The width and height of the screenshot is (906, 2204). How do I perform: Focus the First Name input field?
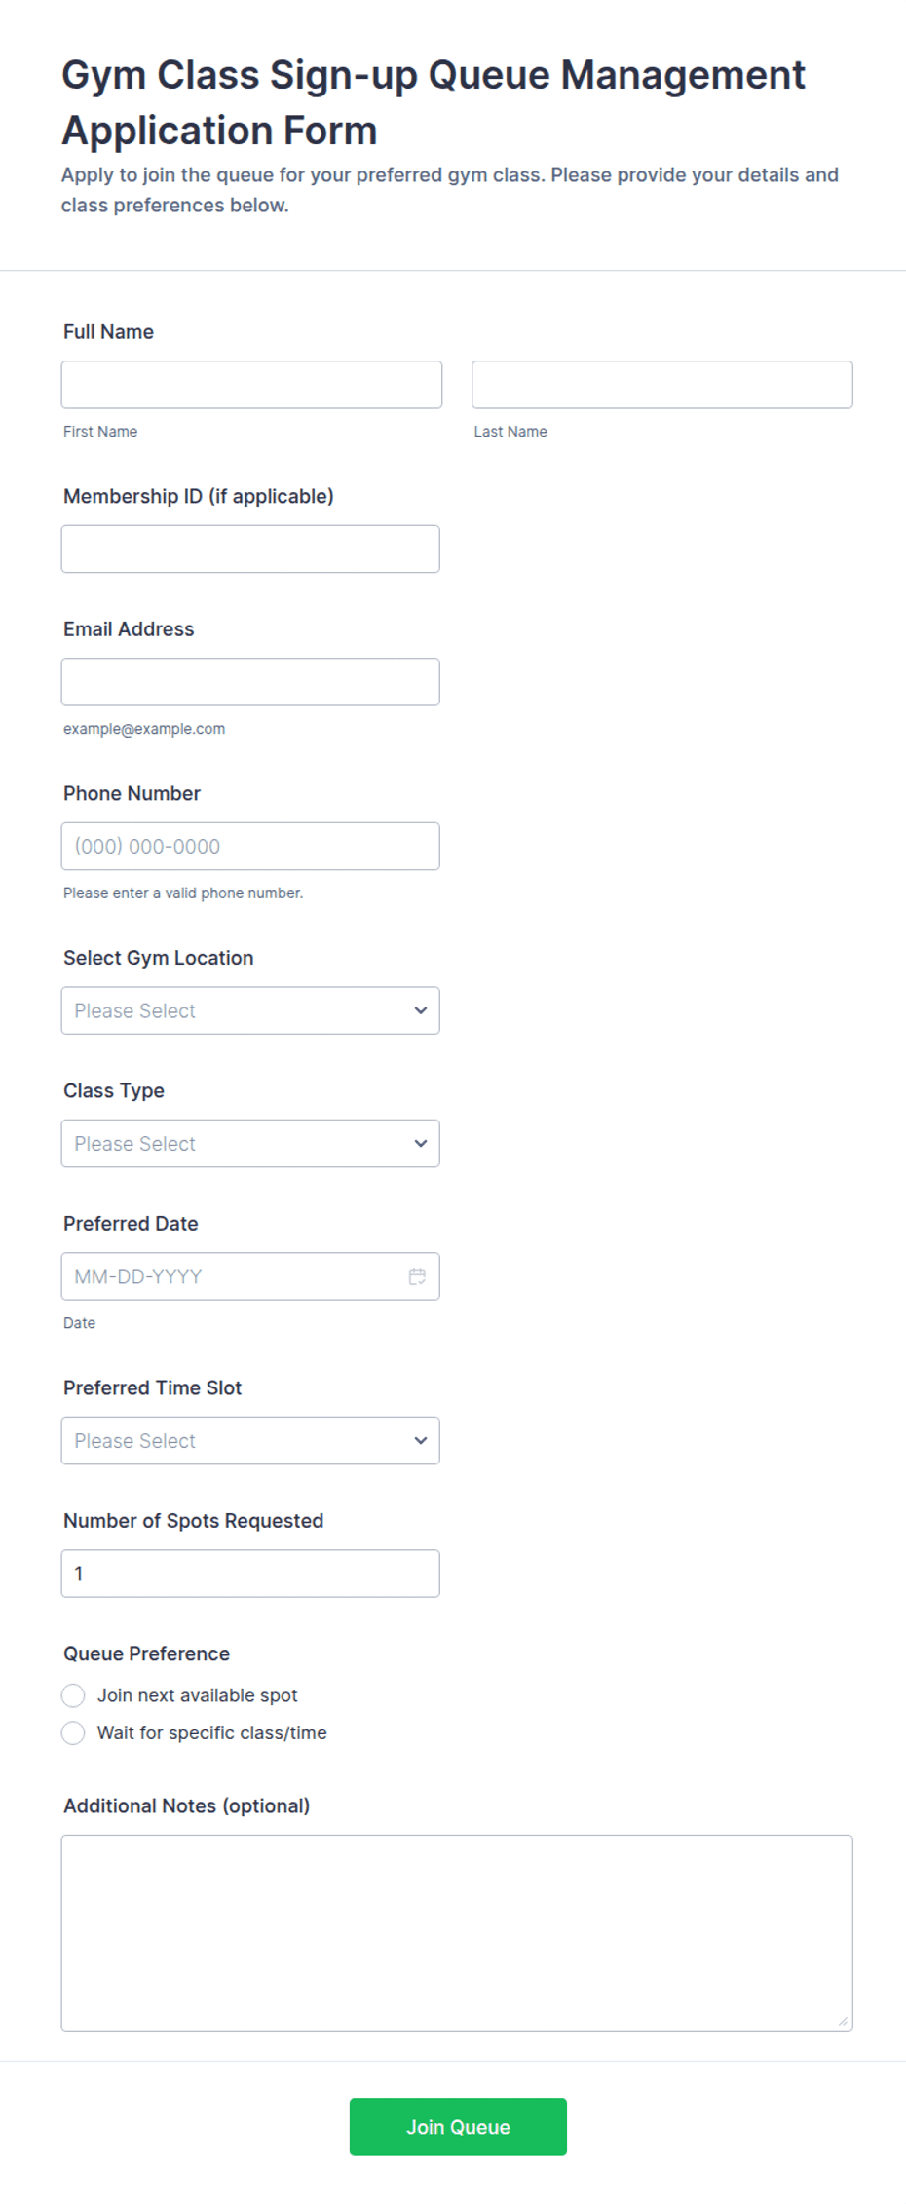(251, 385)
